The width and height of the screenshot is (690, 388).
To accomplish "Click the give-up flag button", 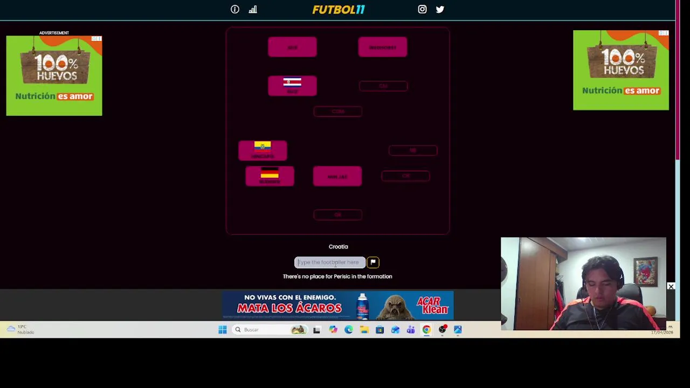I will pos(373,262).
